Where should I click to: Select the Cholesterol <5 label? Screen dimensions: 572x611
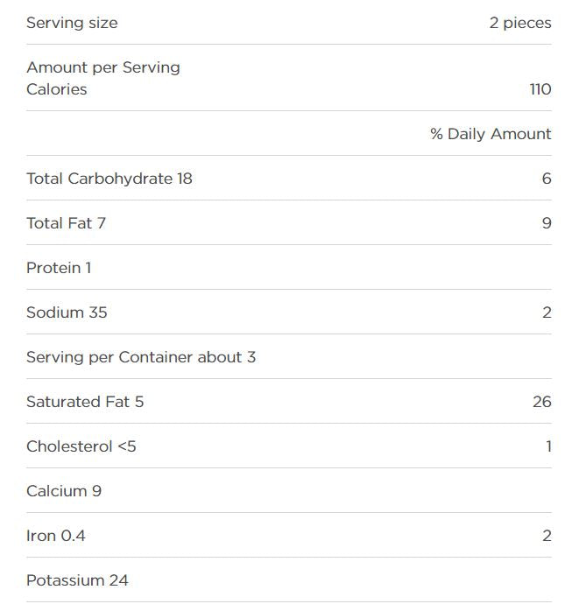pos(81,446)
